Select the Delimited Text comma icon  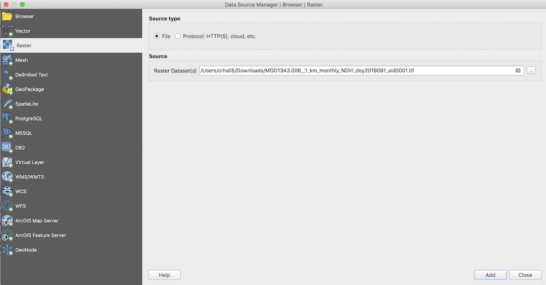(7, 75)
